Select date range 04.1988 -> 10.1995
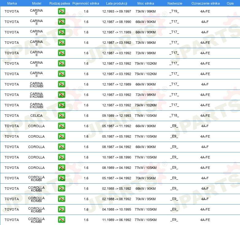The width and height of the screenshot is (240, 225). click(x=117, y=209)
